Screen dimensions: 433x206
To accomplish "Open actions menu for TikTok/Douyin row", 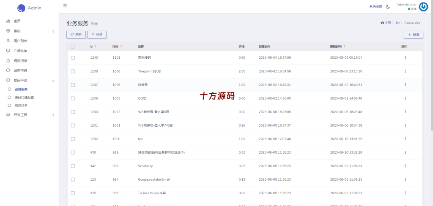I will point(405,193).
